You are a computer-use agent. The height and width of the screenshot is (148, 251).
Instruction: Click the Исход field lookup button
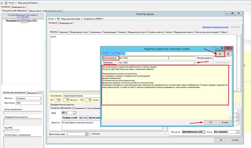[x=238, y=132]
